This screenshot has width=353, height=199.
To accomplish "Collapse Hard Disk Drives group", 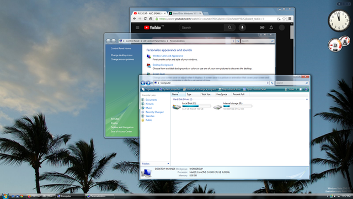I will [x=307, y=99].
